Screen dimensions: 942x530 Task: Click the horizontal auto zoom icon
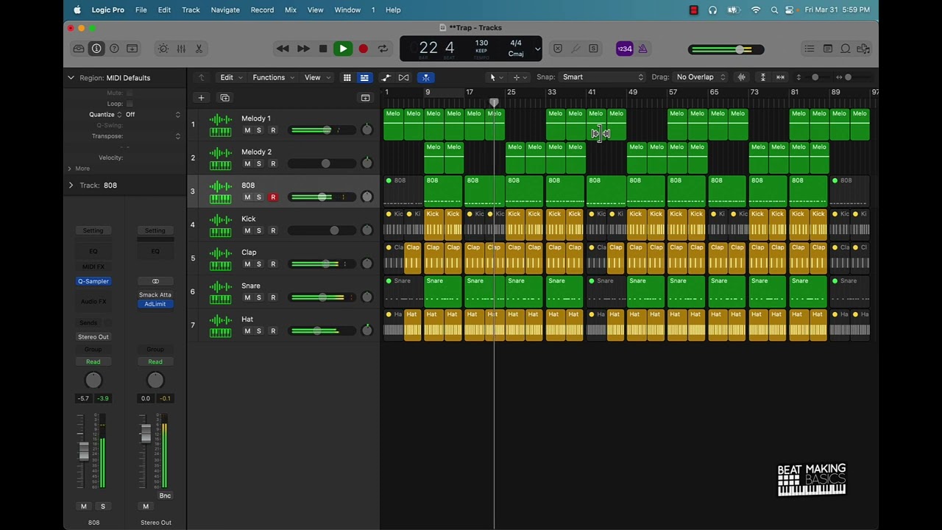[x=780, y=77]
